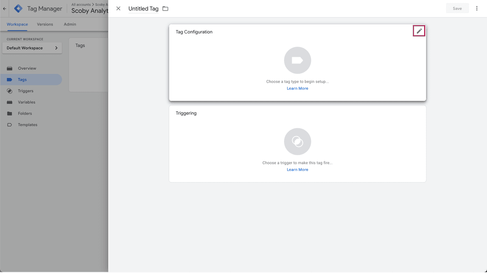Click the pencil edit icon in Tag Configuration
The image size is (487, 273).
(419, 31)
